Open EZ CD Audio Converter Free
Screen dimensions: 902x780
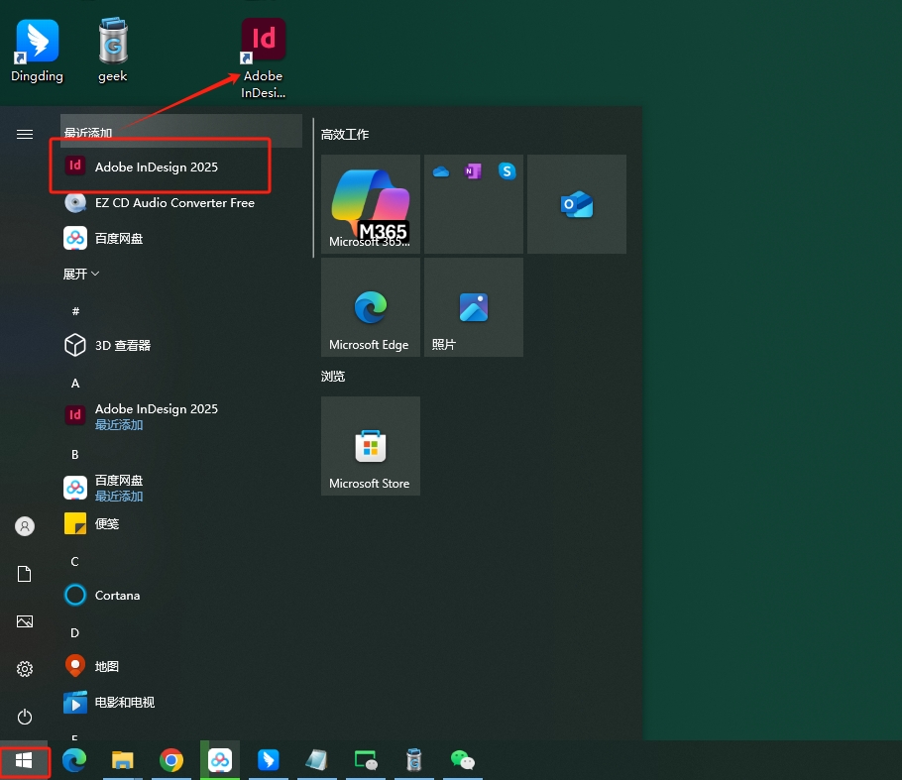[173, 202]
